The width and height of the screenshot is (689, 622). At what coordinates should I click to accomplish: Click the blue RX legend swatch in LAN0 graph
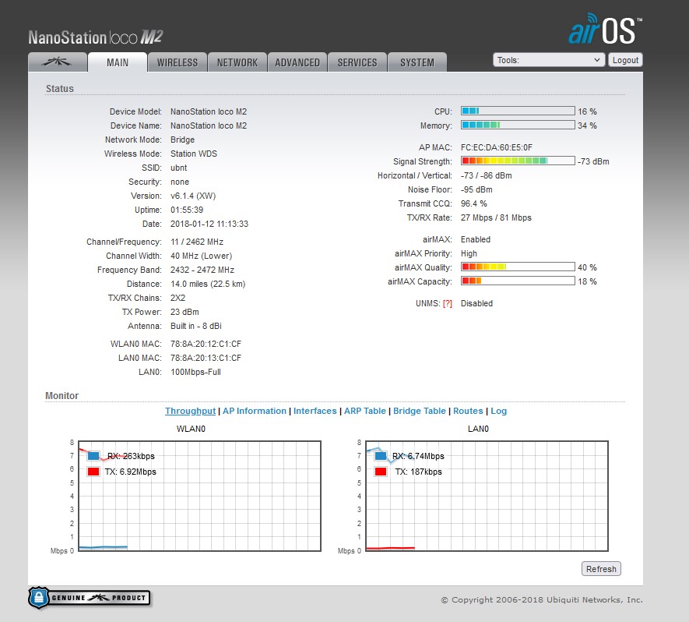(x=381, y=456)
